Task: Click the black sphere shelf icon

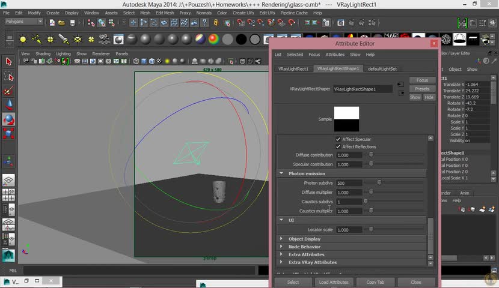Action: 241,40
